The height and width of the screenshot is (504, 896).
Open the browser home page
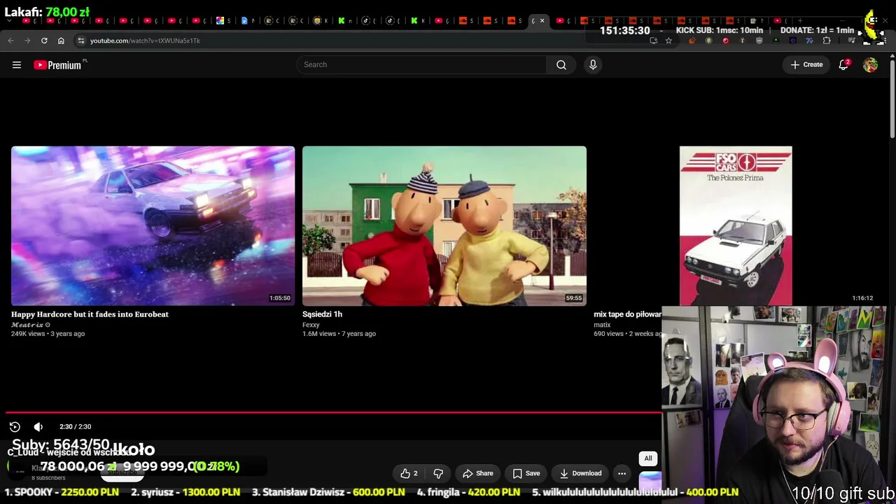pyautogui.click(x=61, y=41)
